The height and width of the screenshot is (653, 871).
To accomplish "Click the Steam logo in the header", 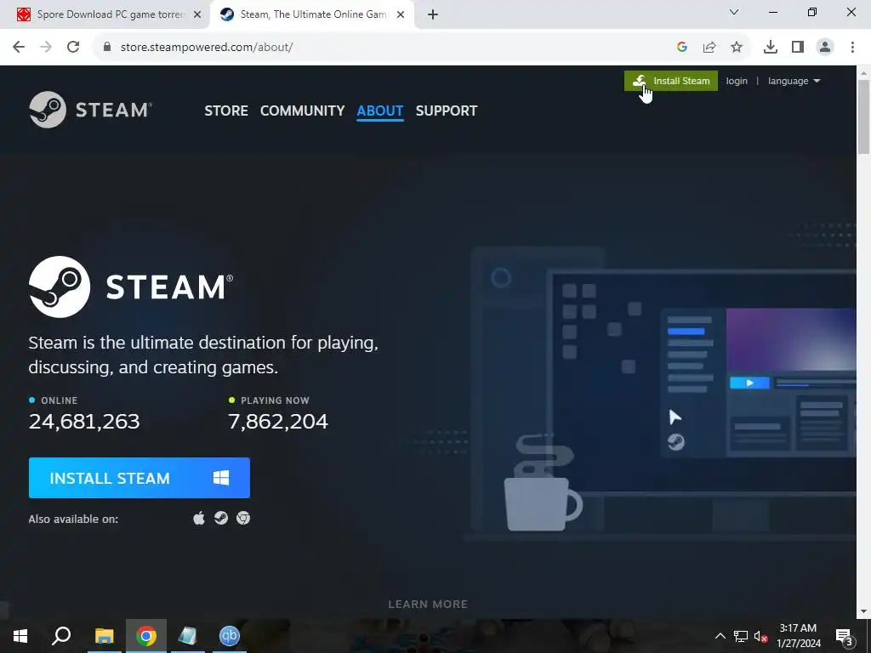I will coord(90,110).
